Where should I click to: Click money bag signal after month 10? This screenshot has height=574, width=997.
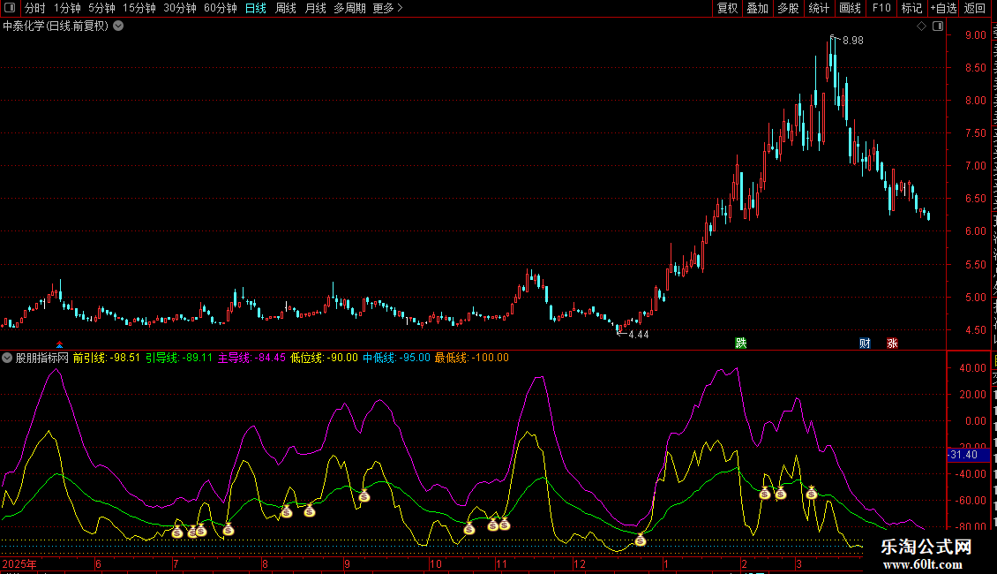click(x=469, y=528)
